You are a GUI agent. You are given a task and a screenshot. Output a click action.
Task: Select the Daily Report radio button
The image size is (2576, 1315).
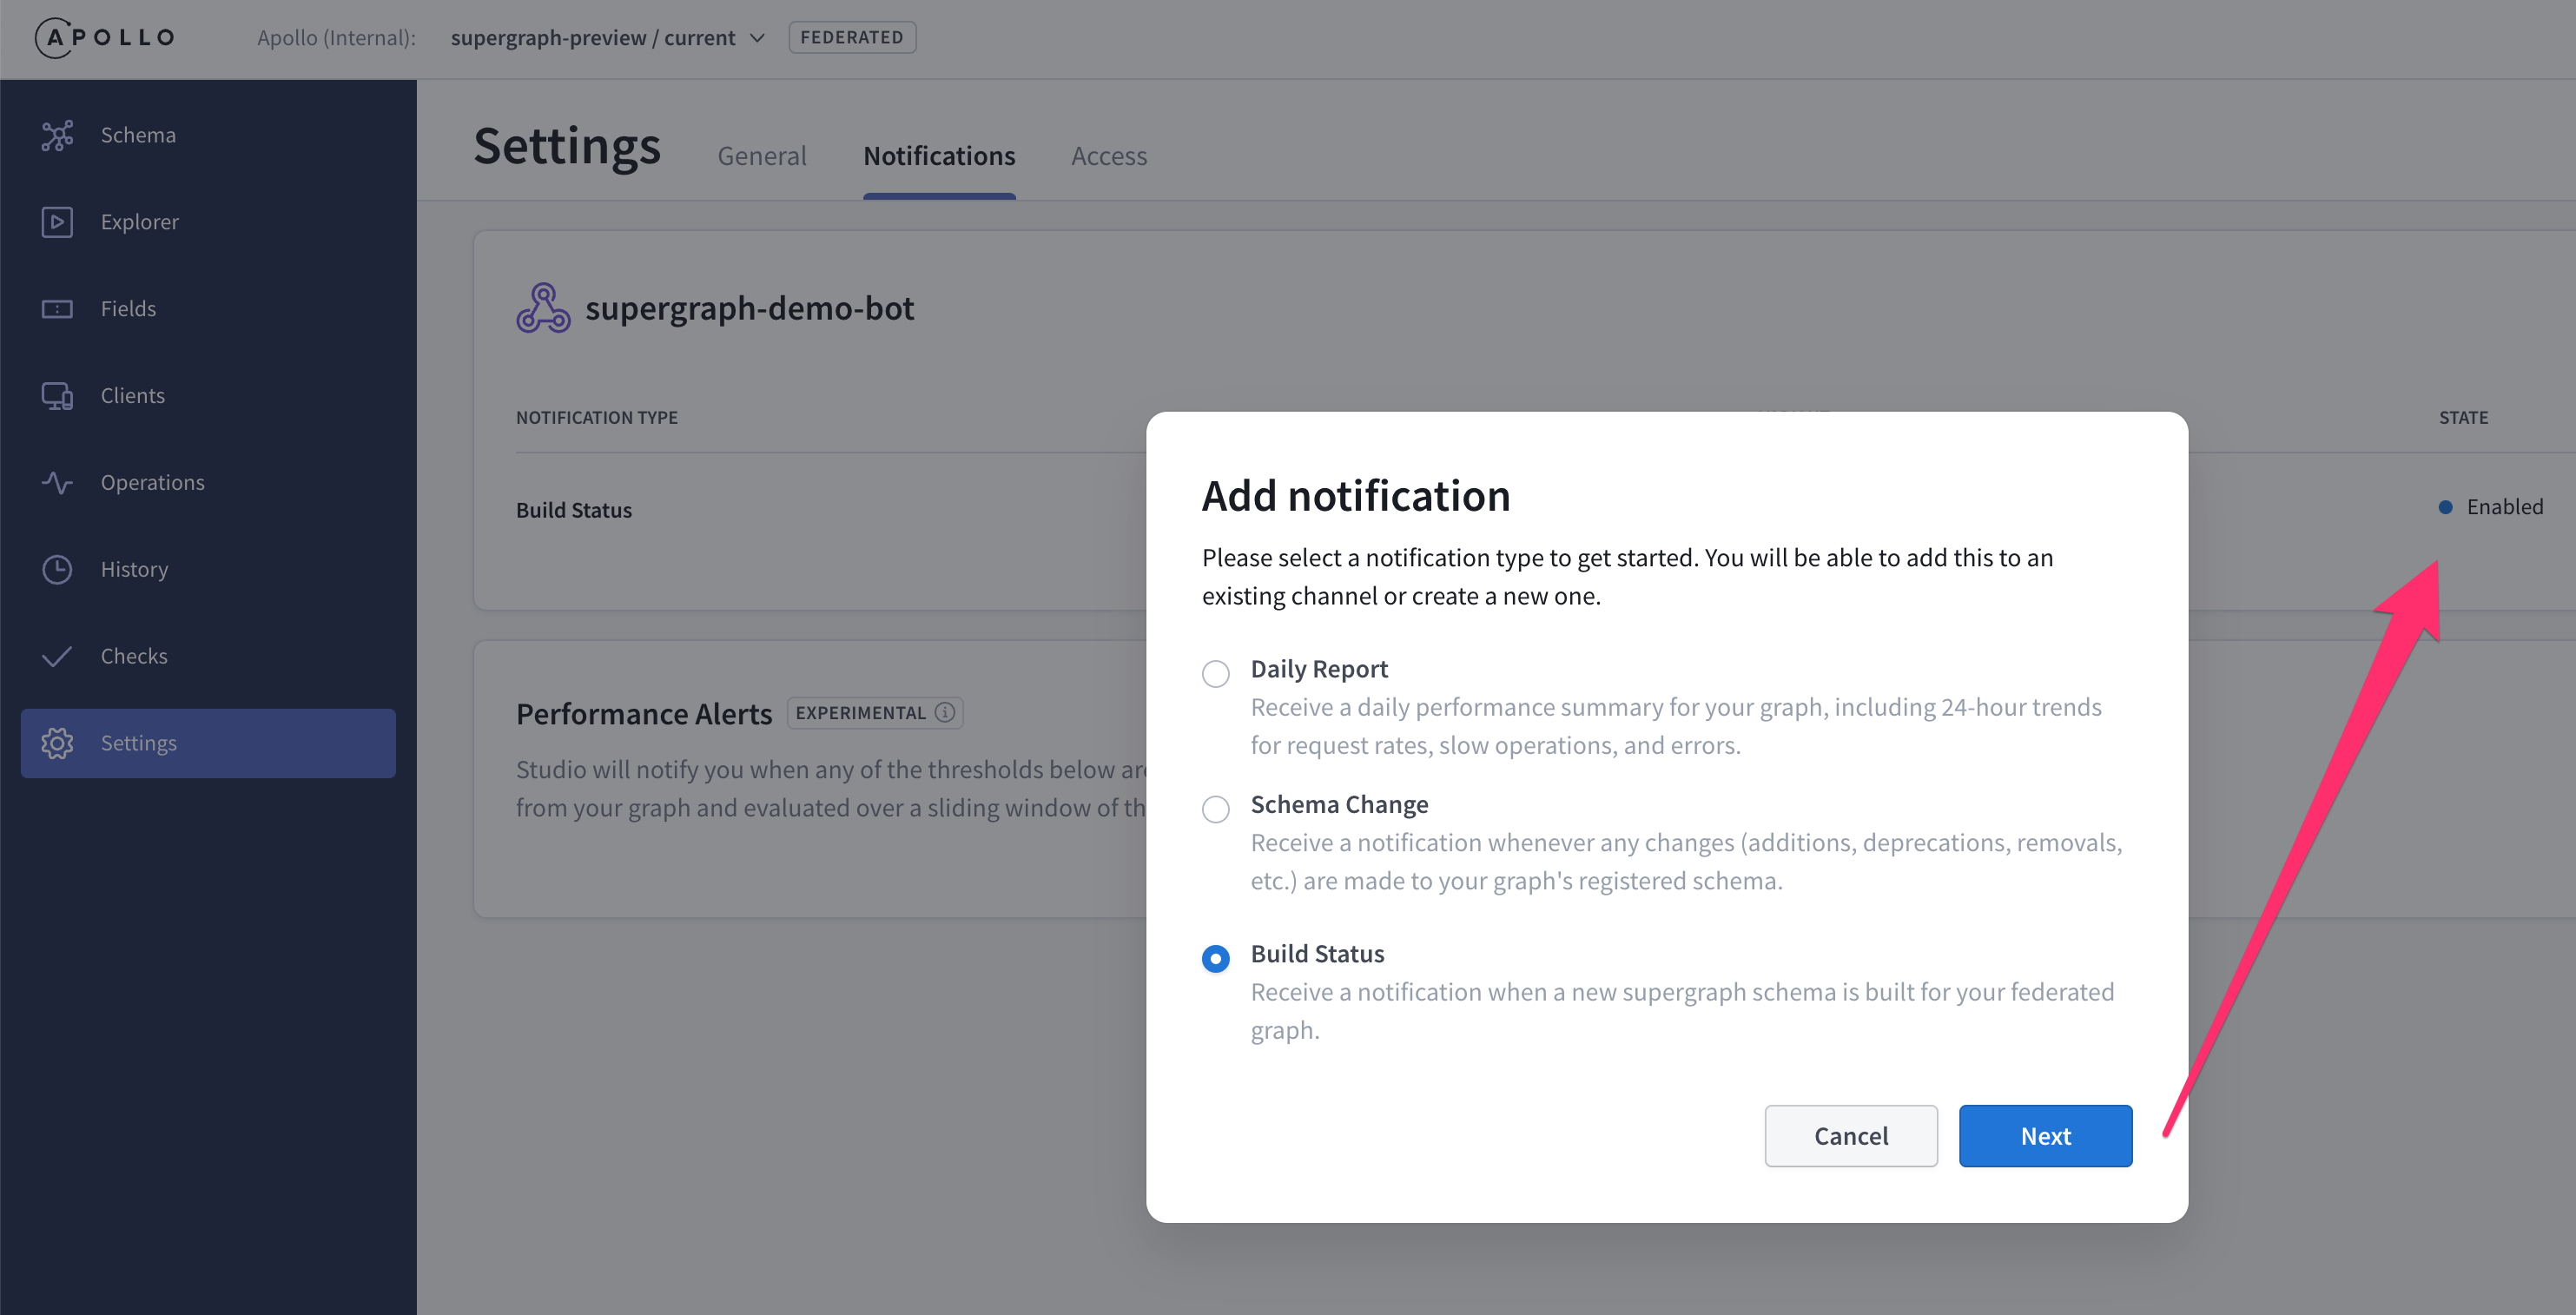[x=1216, y=670]
